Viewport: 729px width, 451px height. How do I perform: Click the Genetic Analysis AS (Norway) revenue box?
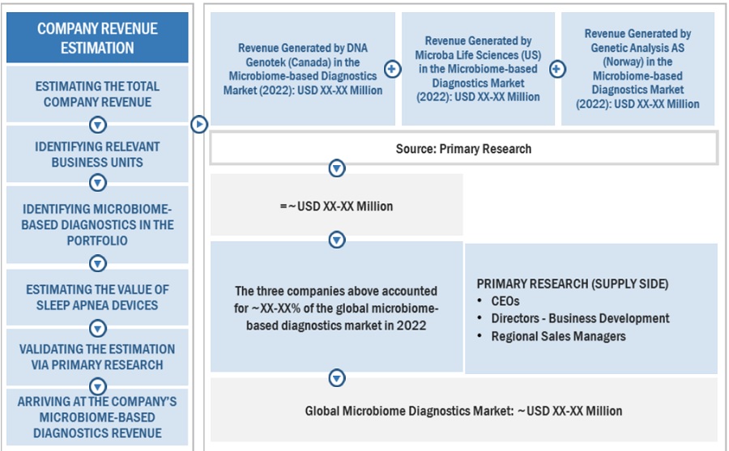tap(637, 69)
